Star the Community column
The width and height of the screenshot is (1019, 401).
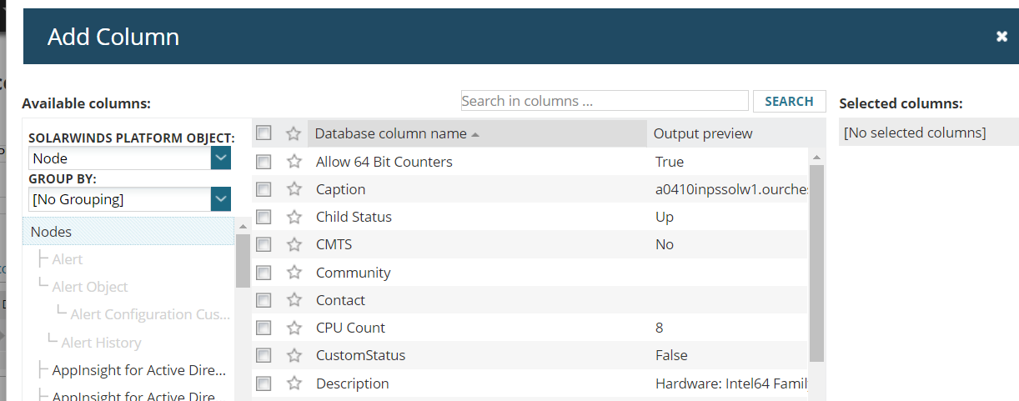[294, 273]
